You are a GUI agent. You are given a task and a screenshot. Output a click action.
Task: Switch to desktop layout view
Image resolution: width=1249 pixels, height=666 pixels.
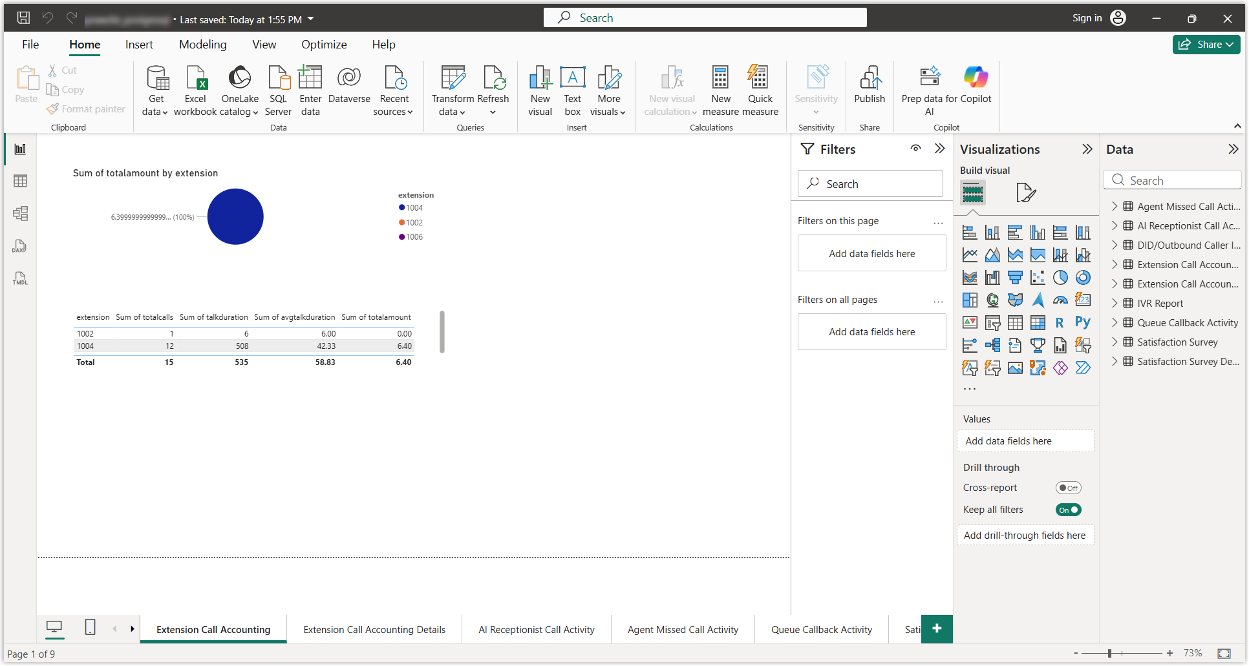click(54, 627)
